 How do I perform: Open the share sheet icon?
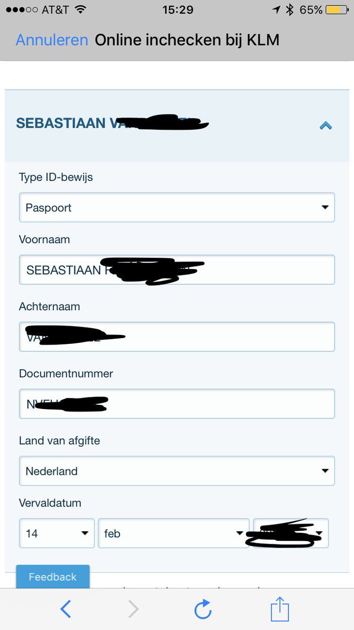coord(280,608)
